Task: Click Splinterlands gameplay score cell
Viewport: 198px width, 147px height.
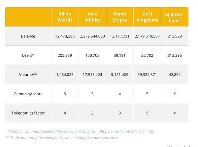Action: 175,94
